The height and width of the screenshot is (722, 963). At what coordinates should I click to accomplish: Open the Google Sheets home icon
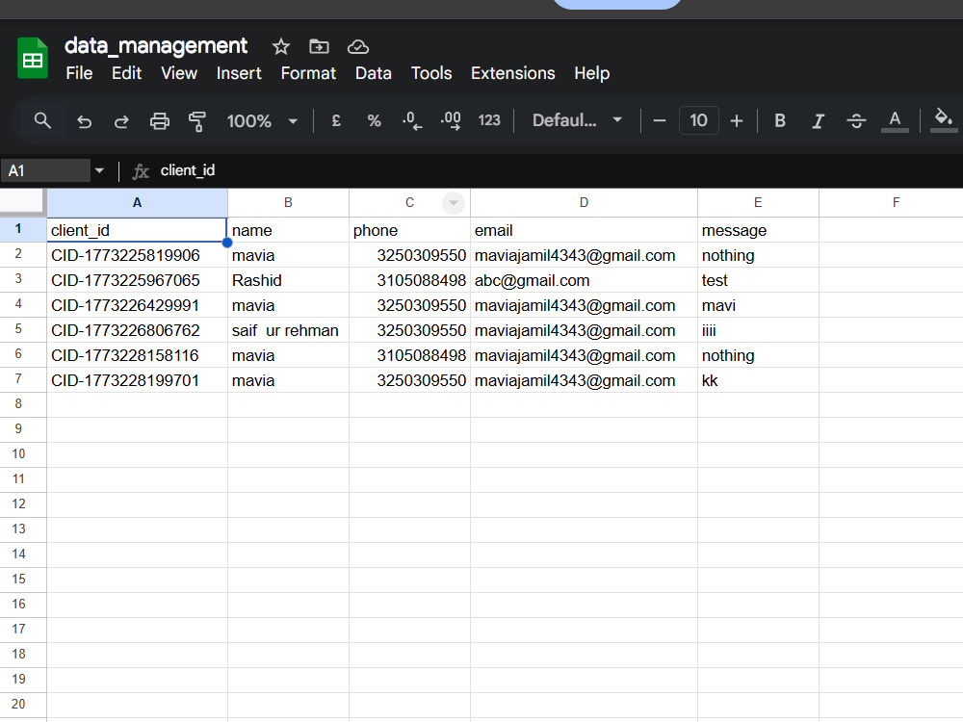[x=33, y=59]
